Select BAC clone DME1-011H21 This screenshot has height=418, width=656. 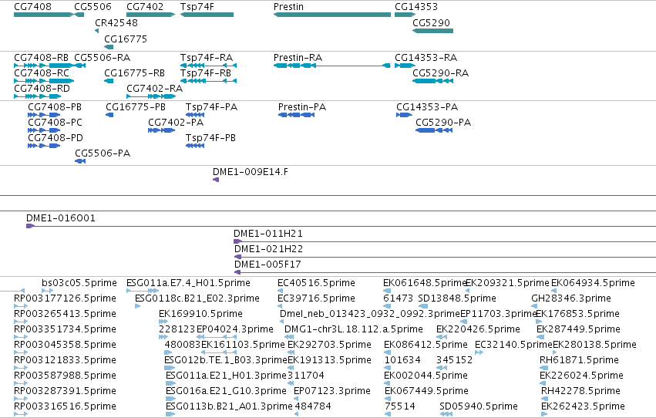click(267, 234)
